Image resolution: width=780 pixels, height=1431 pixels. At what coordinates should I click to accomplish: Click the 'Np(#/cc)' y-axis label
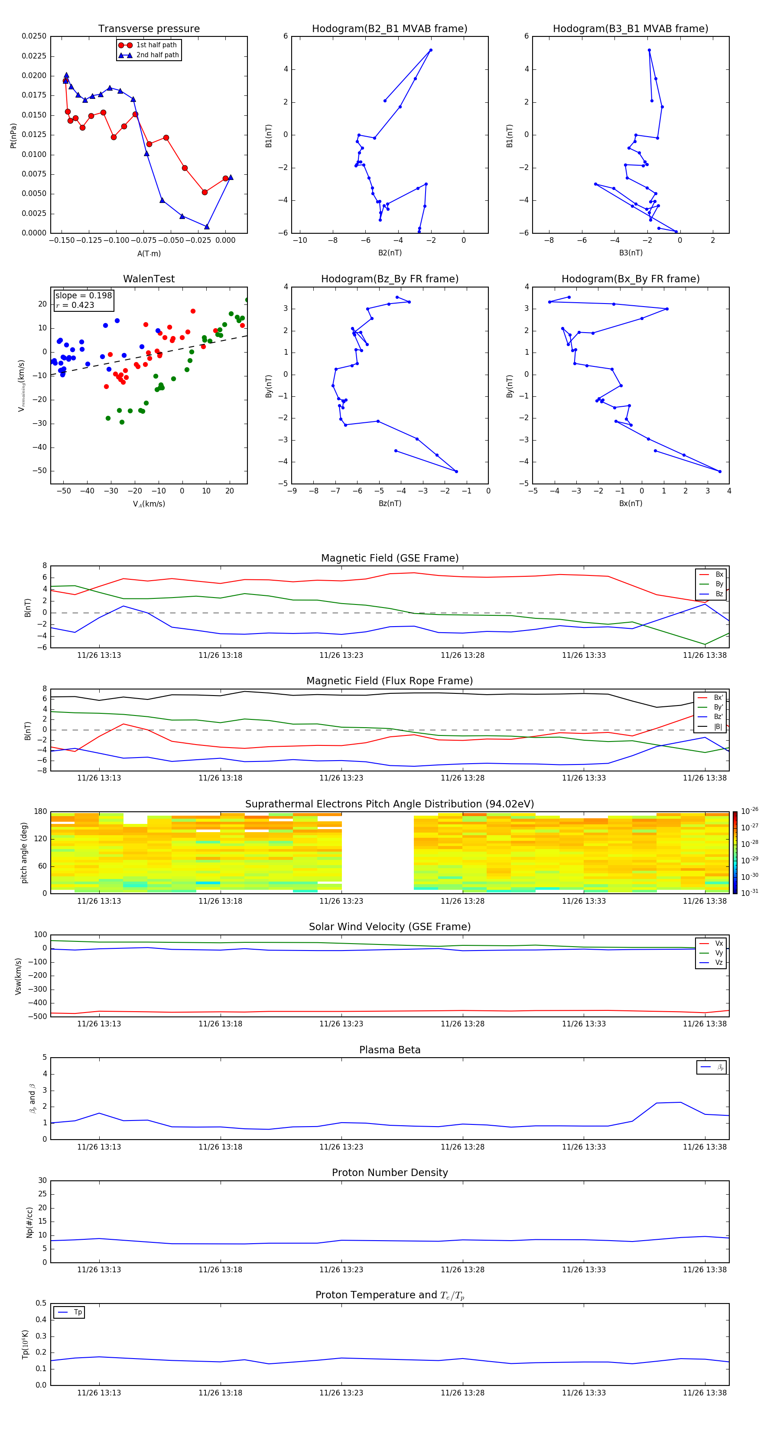tap(30, 1222)
